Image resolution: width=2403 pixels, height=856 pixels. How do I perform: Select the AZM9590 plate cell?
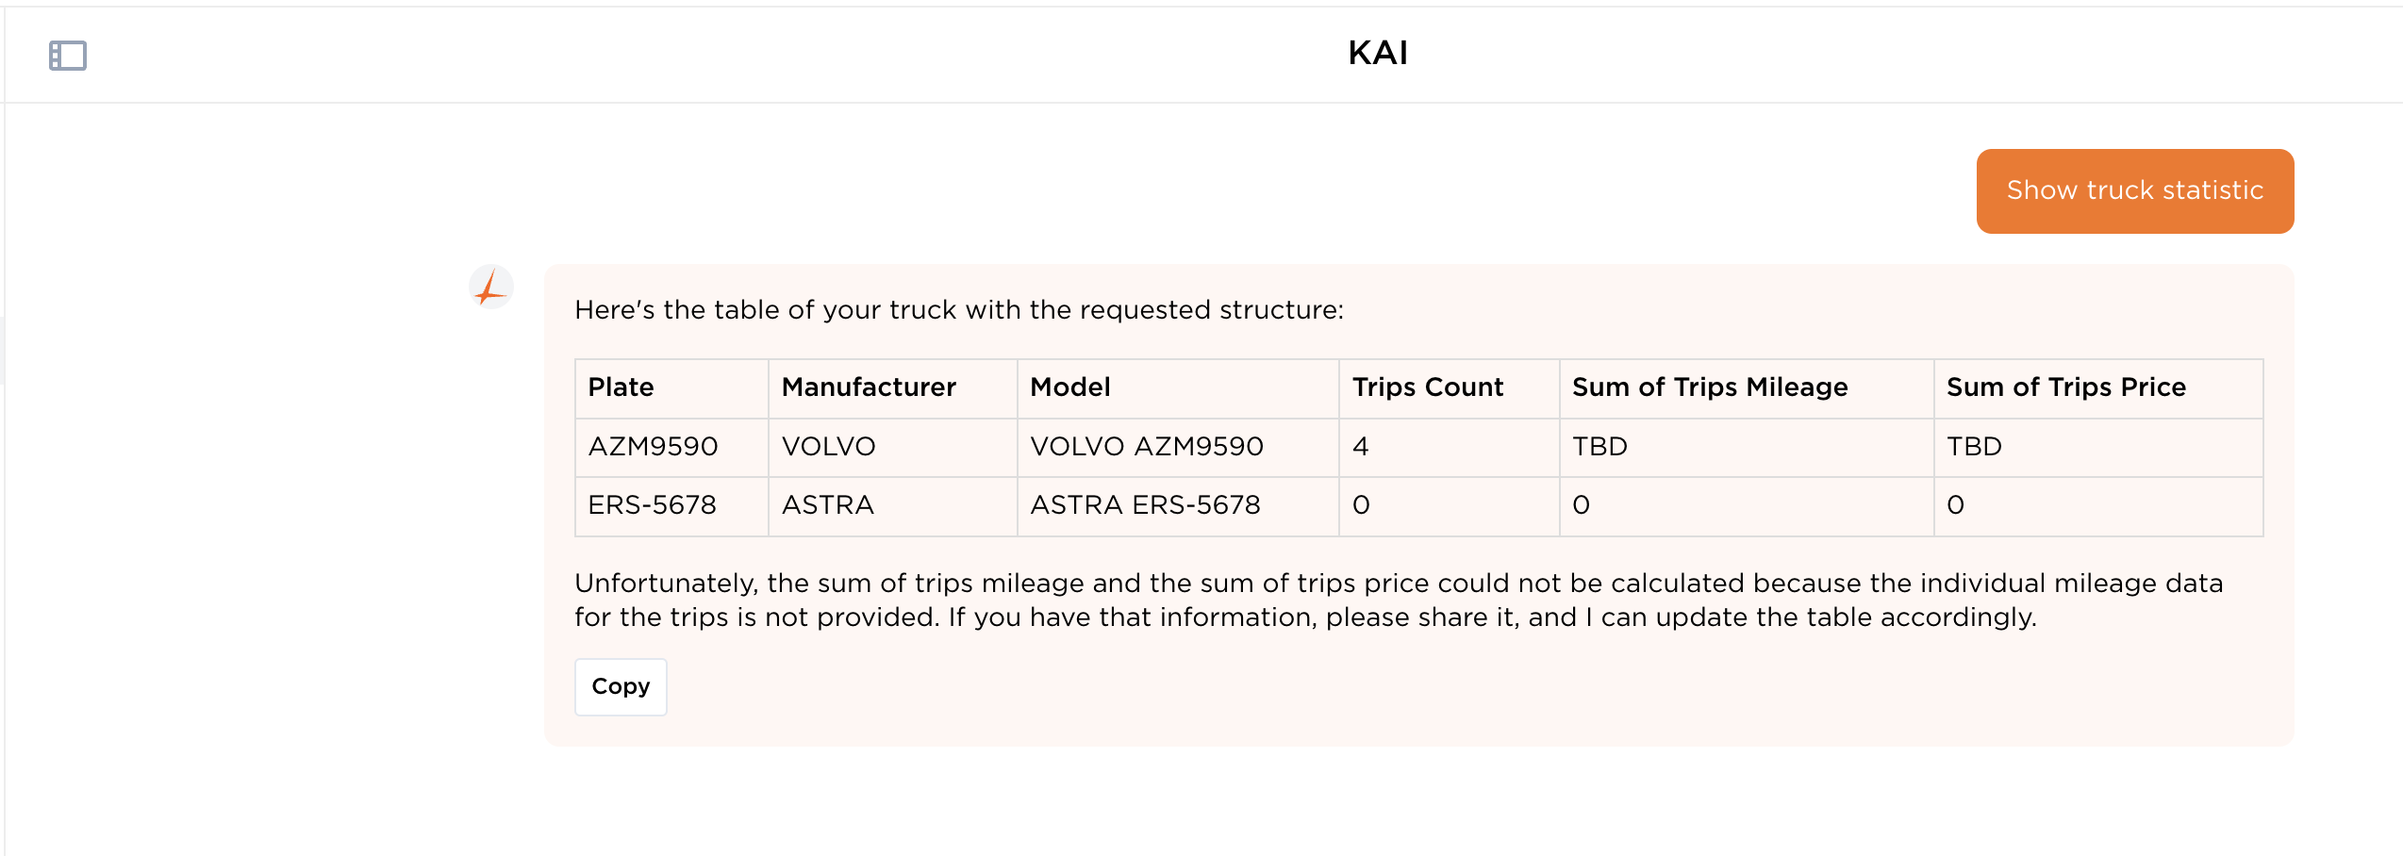tap(653, 447)
